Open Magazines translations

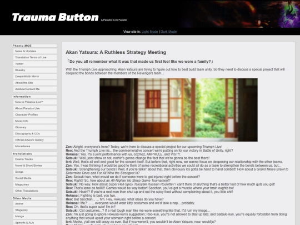pos(35,184)
